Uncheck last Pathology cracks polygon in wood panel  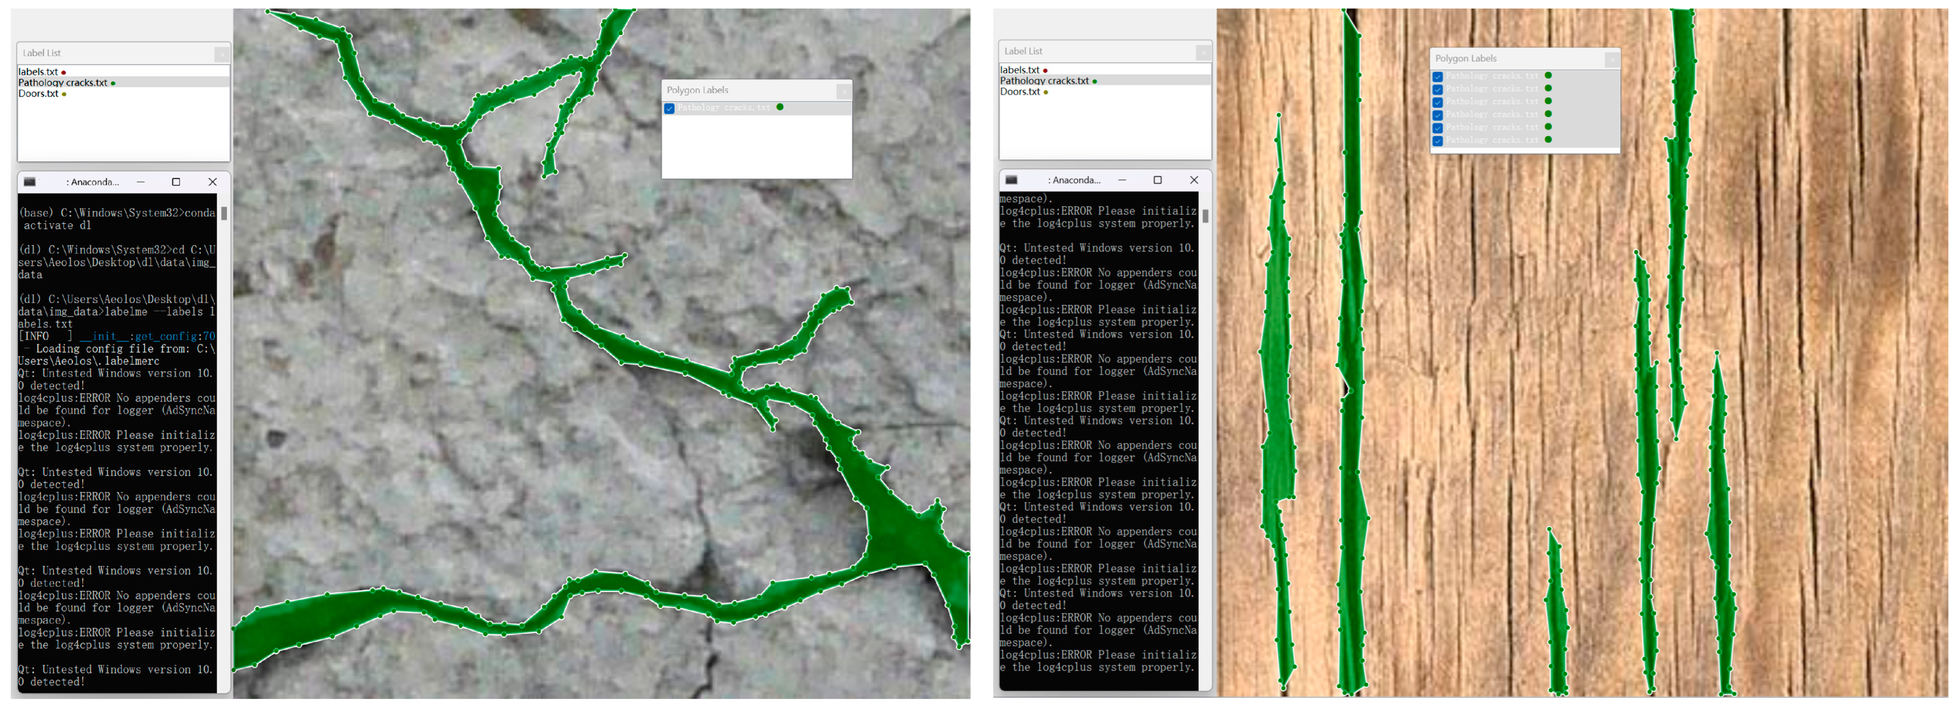click(x=1438, y=141)
